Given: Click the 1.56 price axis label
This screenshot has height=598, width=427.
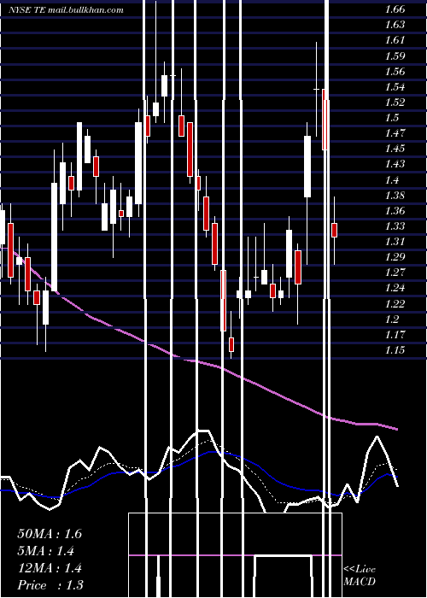Looking at the screenshot, I should coord(395,71).
